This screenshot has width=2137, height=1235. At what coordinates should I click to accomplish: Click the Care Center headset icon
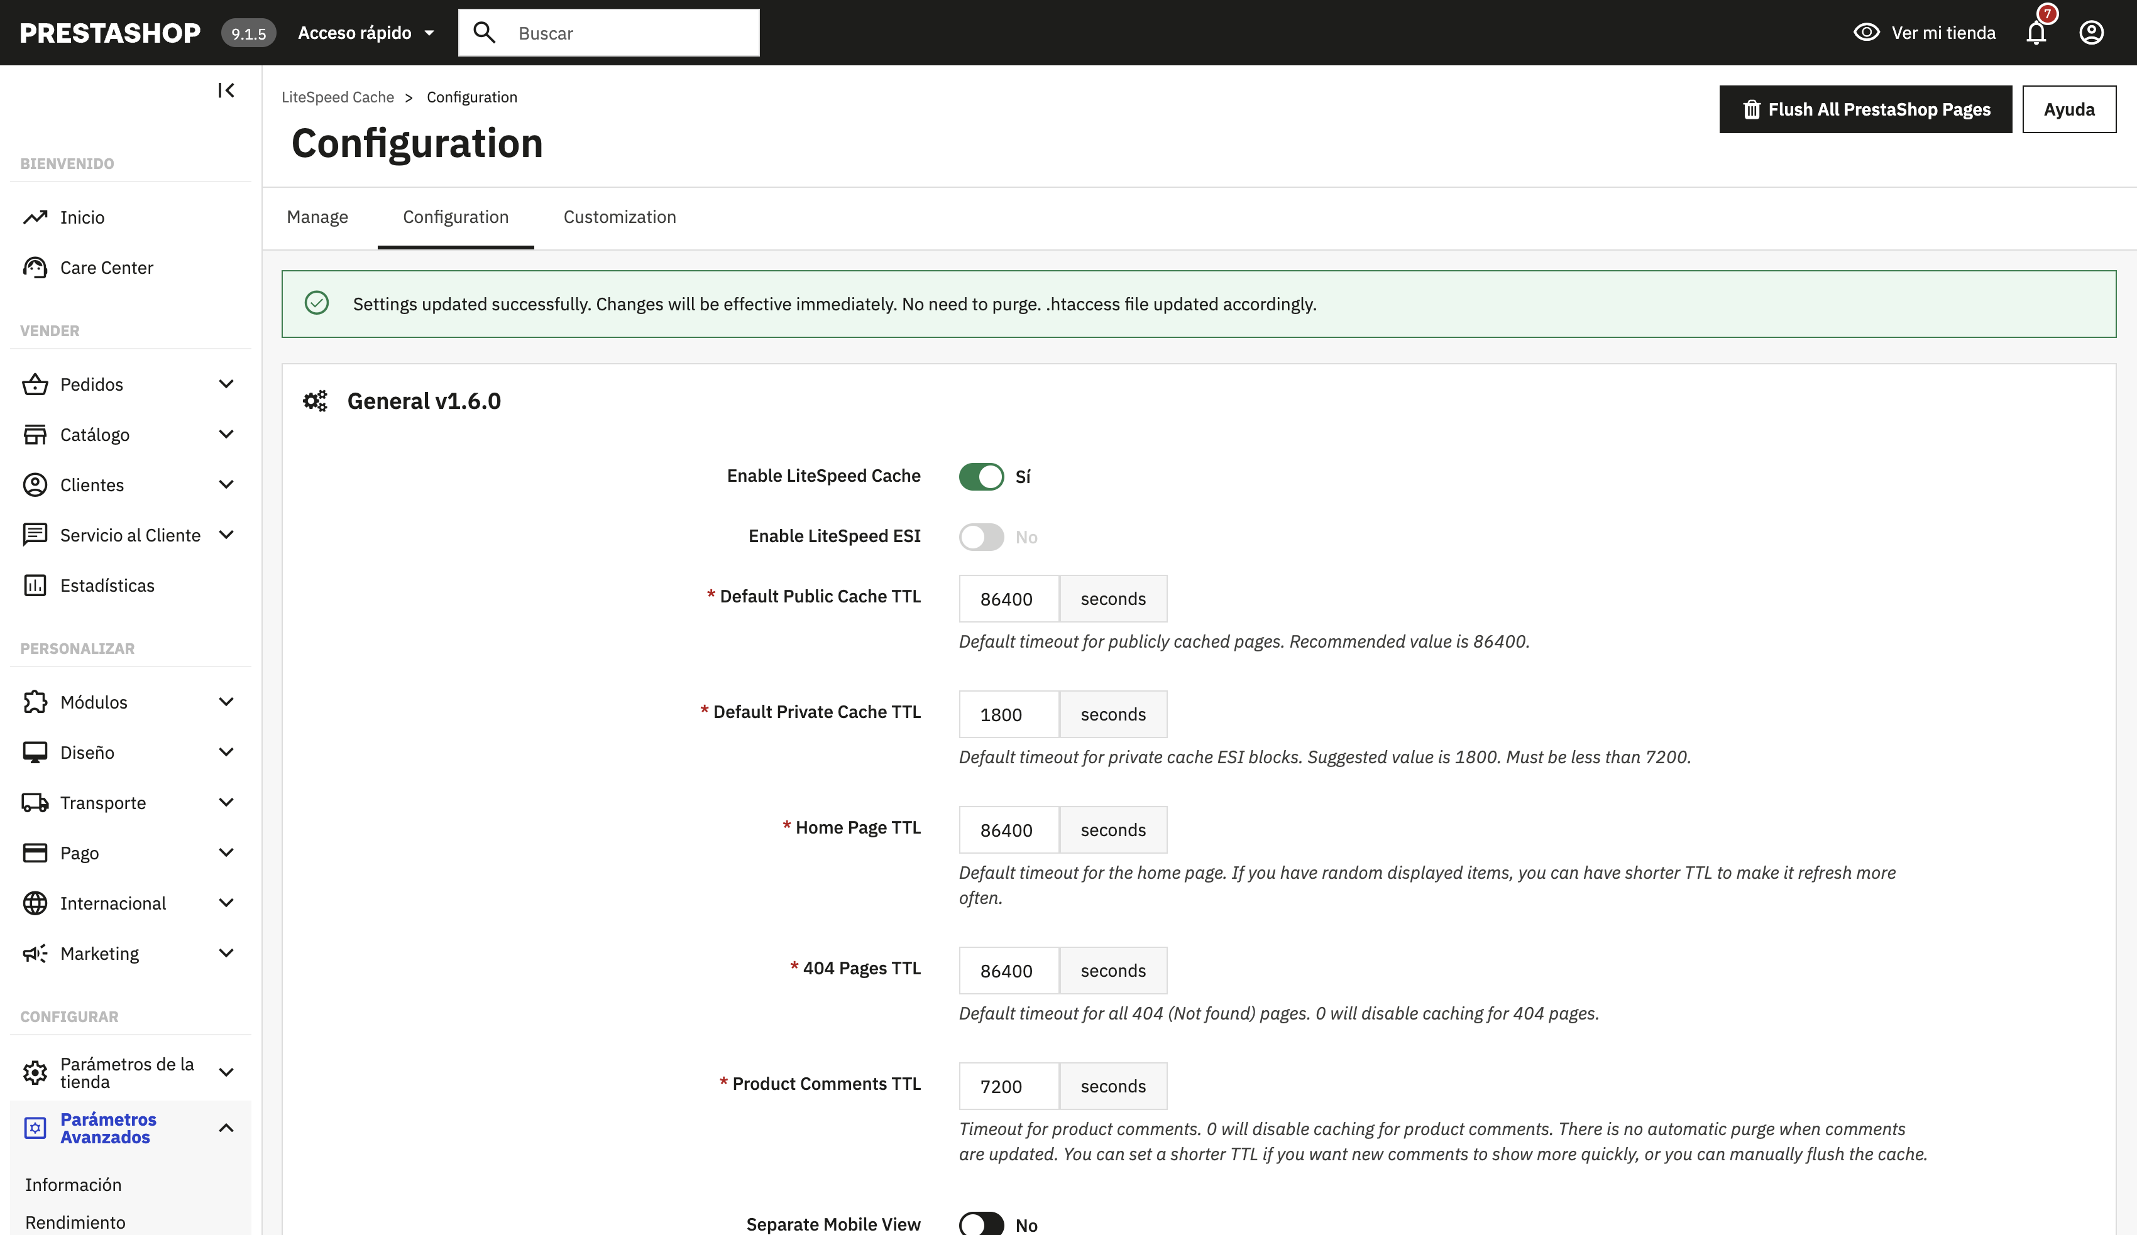tap(35, 268)
